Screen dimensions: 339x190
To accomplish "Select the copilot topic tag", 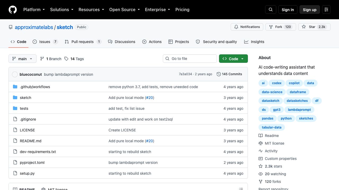I will (294, 83).
